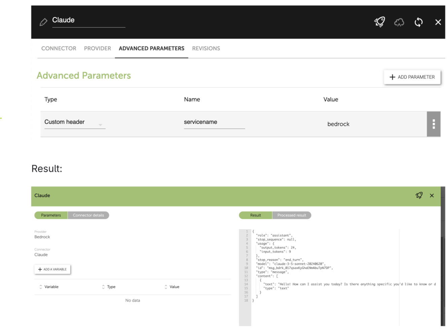This screenshot has width=447, height=332.
Task: Click the "model" line in JSON result
Action: (x=290, y=264)
